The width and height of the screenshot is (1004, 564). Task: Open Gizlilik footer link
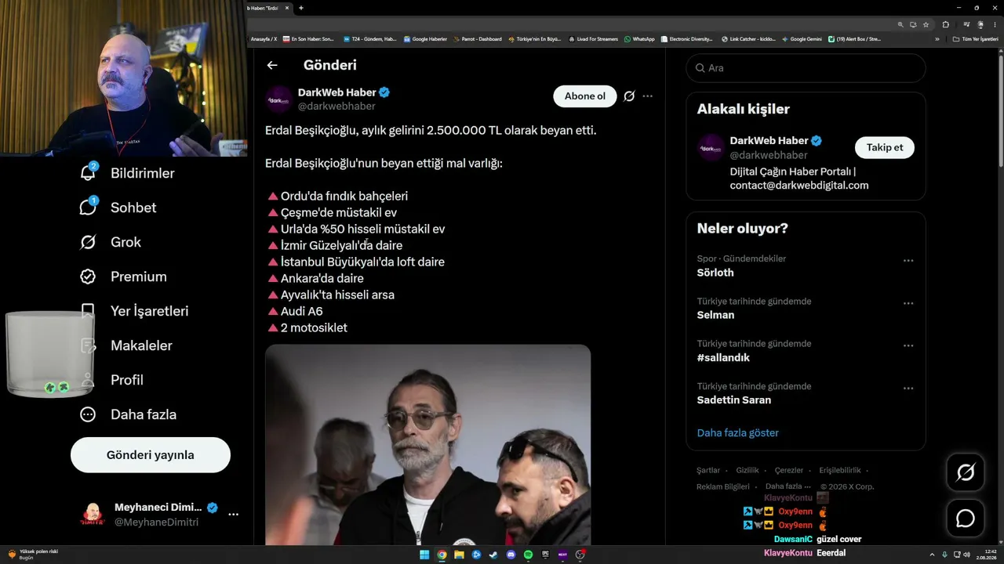pyautogui.click(x=748, y=470)
